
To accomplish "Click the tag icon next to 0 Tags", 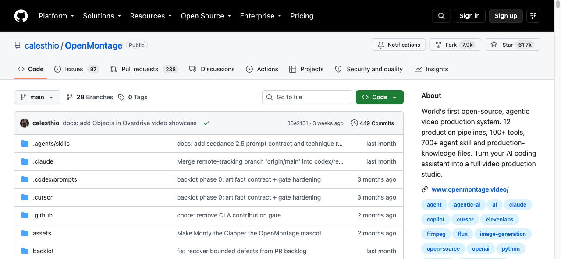I will (121, 97).
